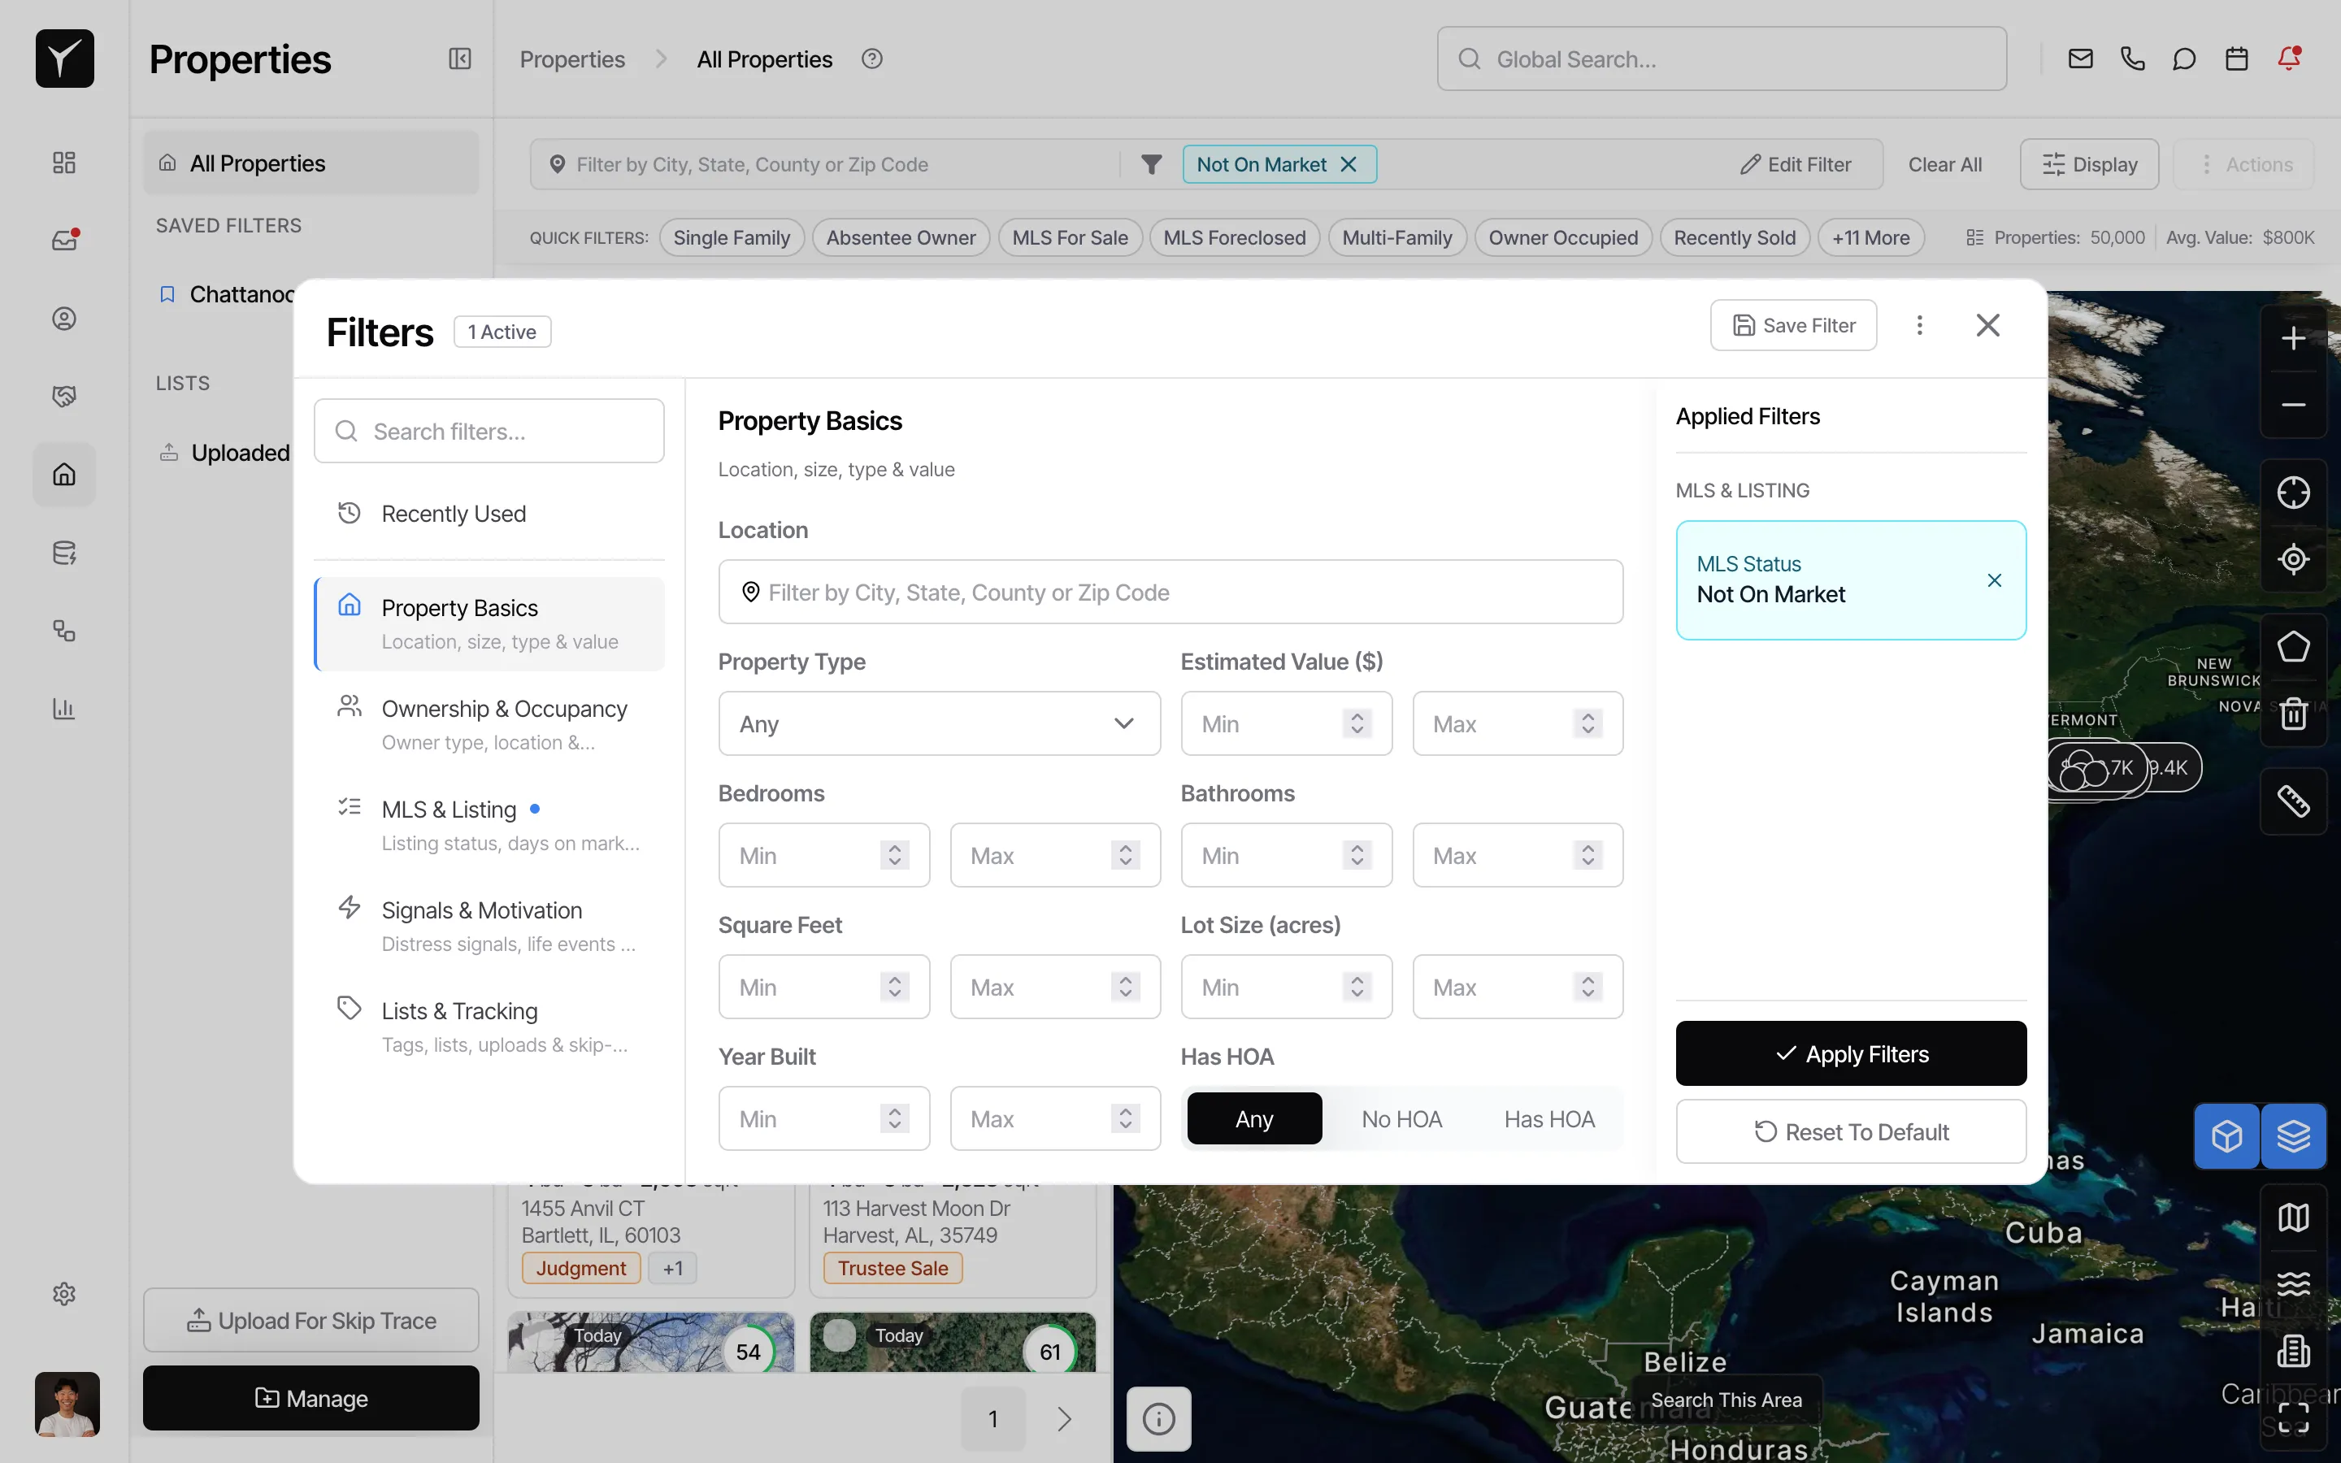Open the dashboard grid view icon
Viewport: 2341px width, 1463px height.
[64, 162]
